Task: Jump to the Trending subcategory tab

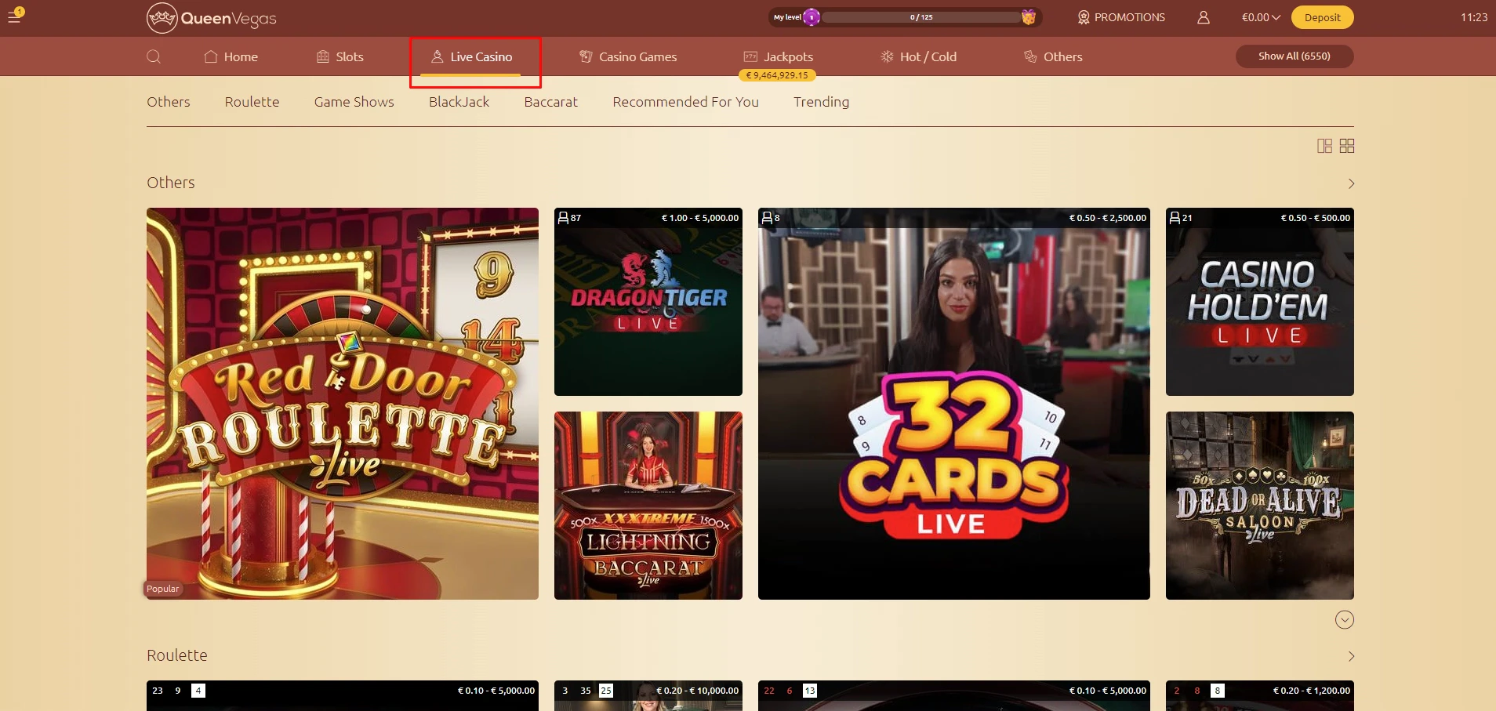Action: click(821, 102)
